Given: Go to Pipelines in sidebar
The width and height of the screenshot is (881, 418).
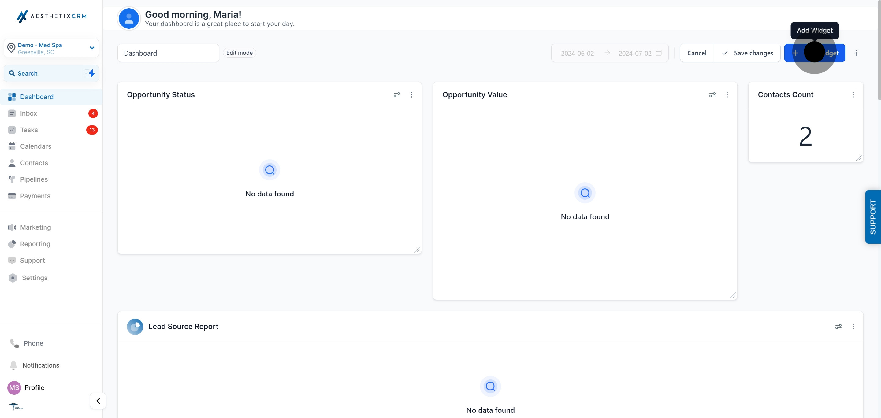Looking at the screenshot, I should (x=34, y=179).
